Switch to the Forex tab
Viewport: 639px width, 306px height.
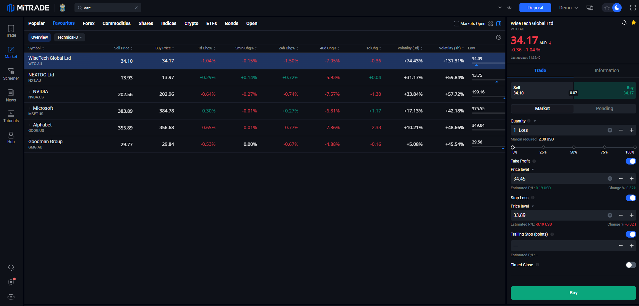click(x=89, y=23)
